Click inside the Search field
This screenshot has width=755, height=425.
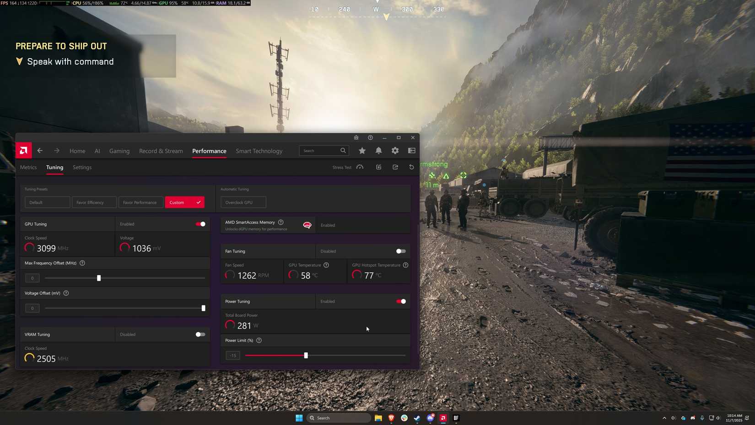320,150
